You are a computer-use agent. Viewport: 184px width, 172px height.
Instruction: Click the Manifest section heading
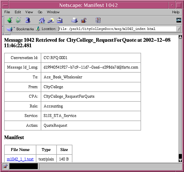click(14, 137)
